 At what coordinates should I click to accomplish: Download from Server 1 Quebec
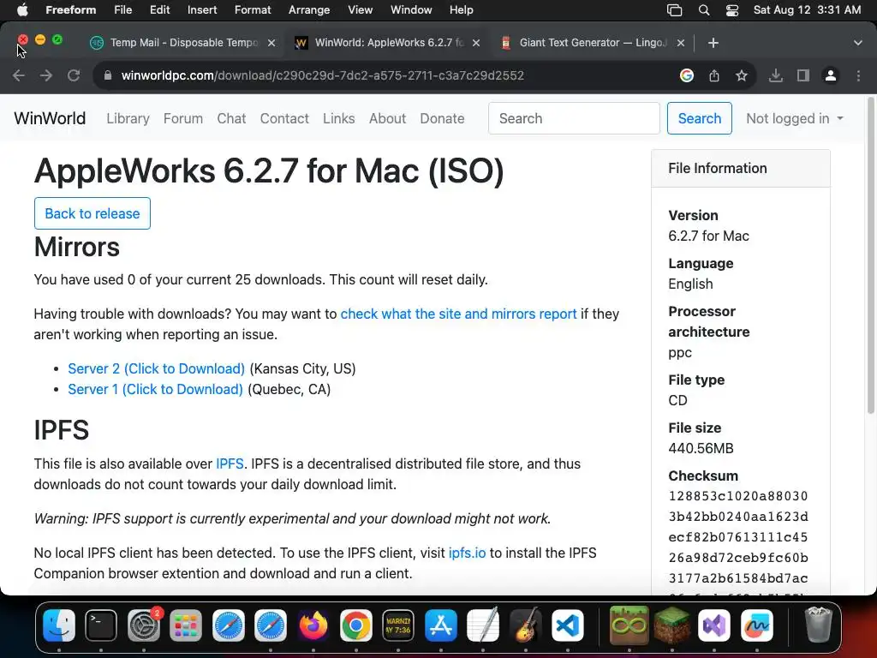(156, 390)
